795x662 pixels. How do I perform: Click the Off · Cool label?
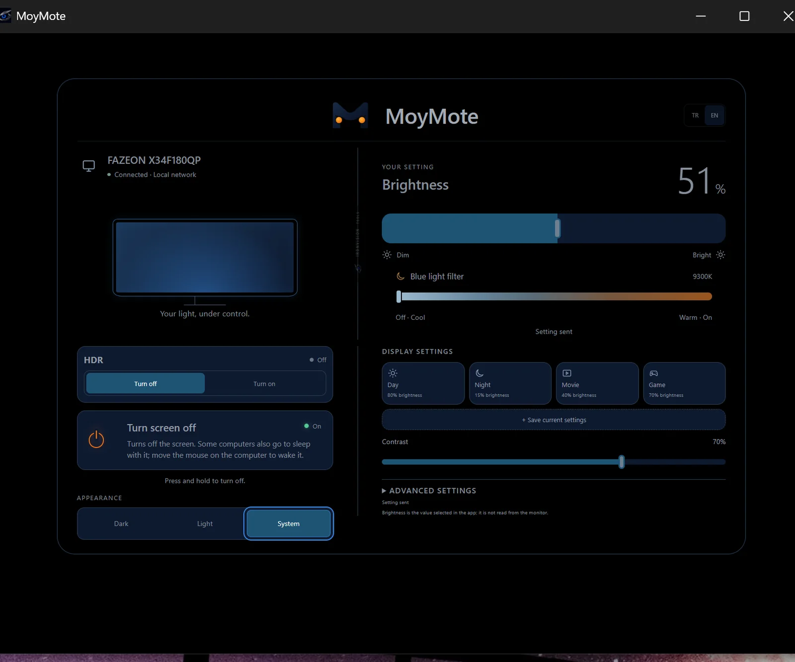pos(410,317)
